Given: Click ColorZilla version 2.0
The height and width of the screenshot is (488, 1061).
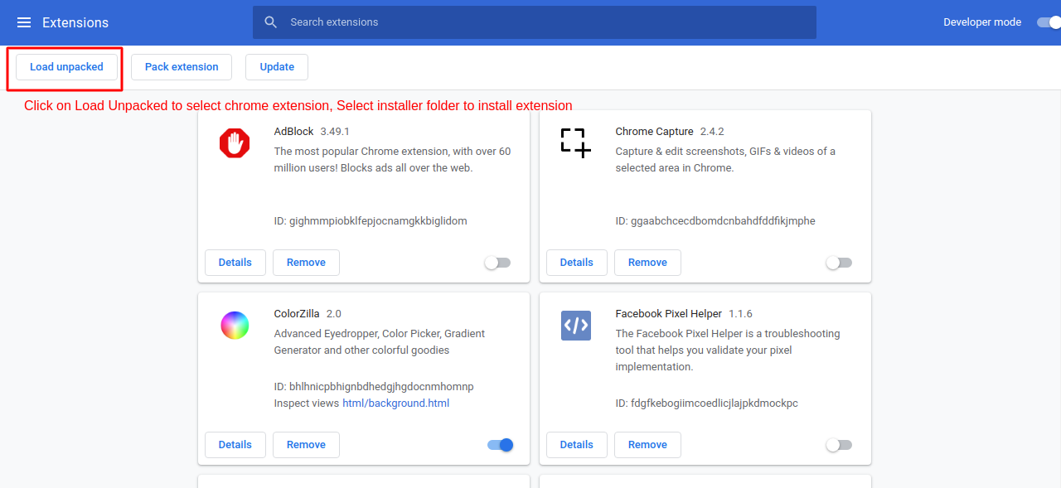Looking at the screenshot, I should coord(334,314).
